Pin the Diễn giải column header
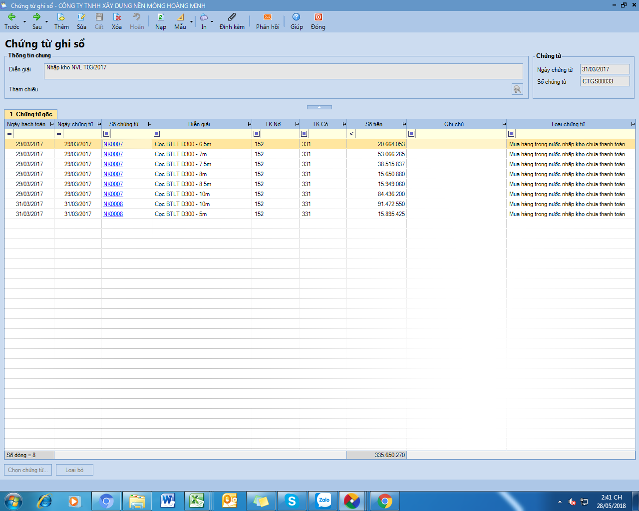Viewport: 639px width, 511px height. point(249,124)
